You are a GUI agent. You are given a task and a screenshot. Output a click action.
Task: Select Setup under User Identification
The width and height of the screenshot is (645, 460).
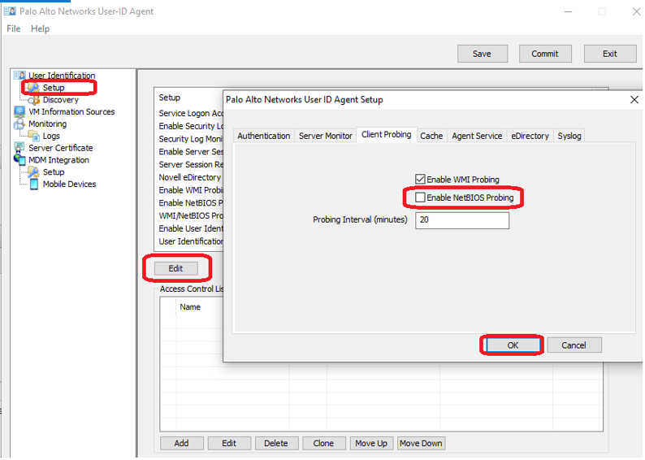click(x=54, y=87)
